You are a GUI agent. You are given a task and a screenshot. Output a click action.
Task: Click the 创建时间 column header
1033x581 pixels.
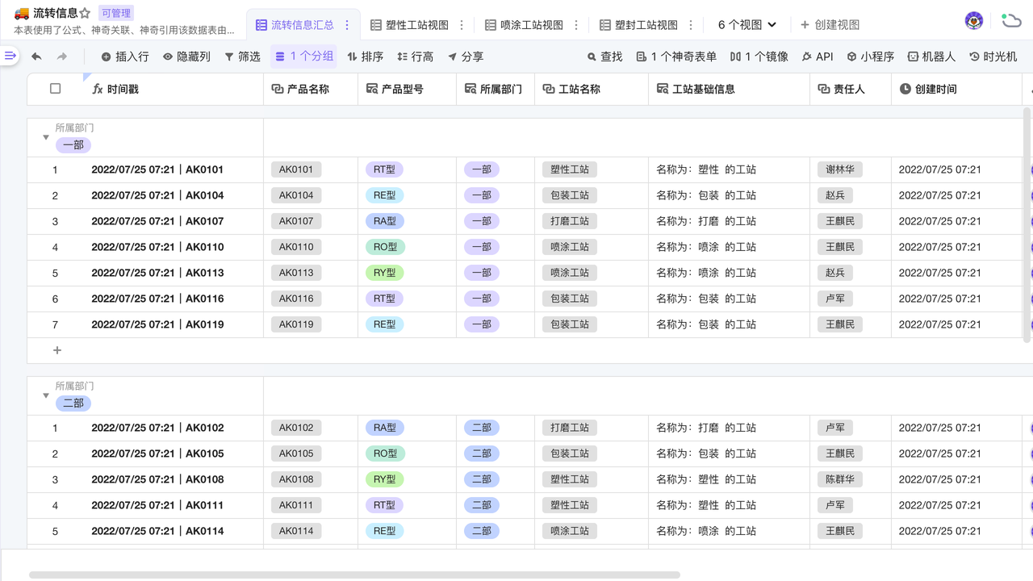point(956,89)
